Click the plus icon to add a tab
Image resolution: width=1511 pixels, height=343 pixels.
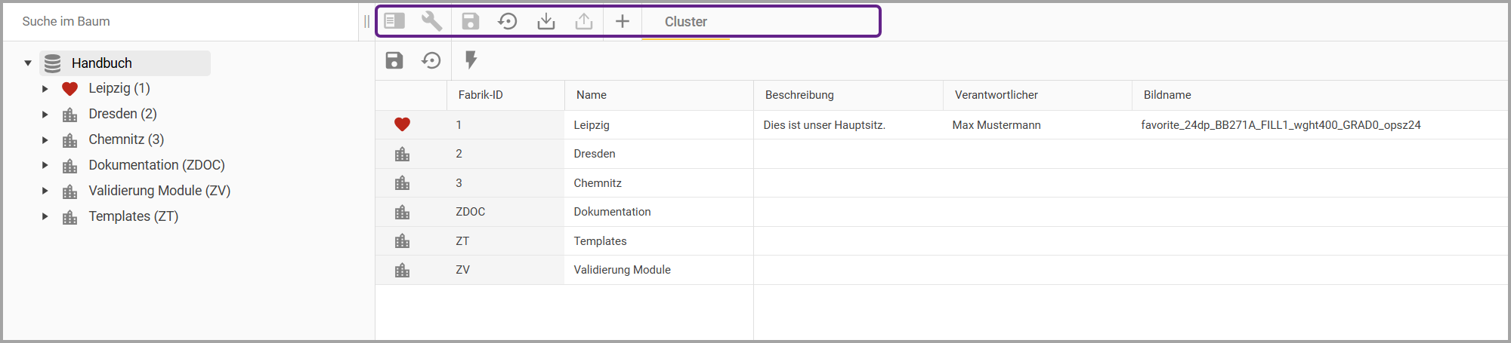pos(623,21)
